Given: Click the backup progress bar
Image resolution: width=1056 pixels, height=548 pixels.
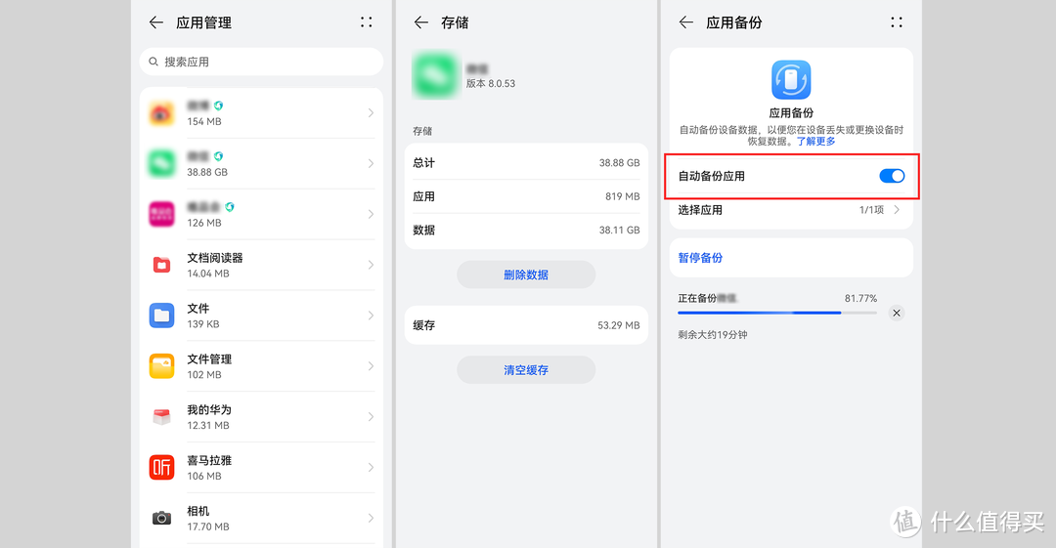Looking at the screenshot, I should pos(776,313).
